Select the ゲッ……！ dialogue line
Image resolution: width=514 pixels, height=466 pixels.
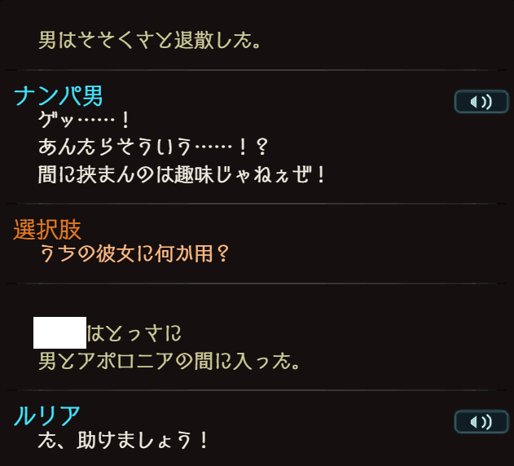tap(85, 121)
